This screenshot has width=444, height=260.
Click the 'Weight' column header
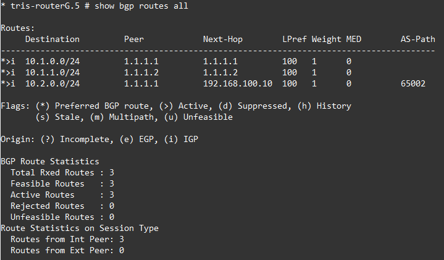click(327, 40)
